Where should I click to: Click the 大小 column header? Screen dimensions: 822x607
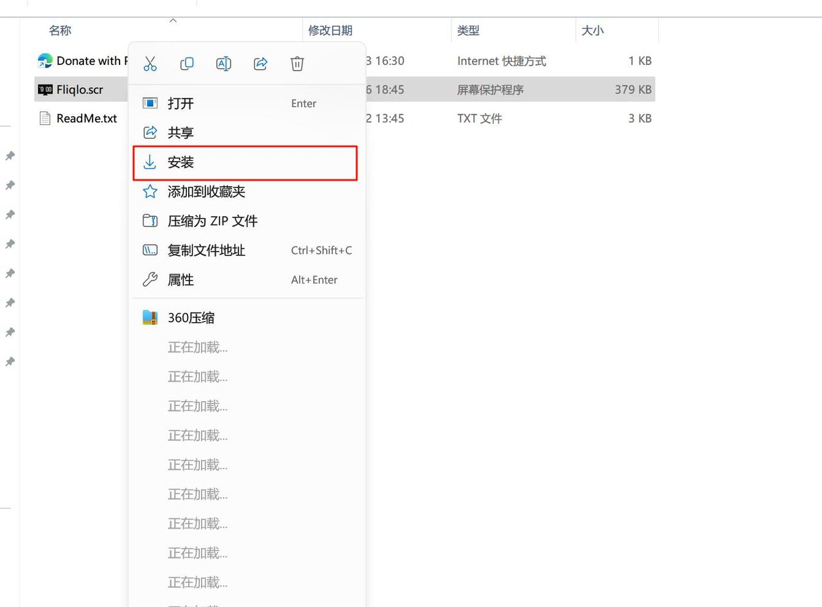[592, 30]
